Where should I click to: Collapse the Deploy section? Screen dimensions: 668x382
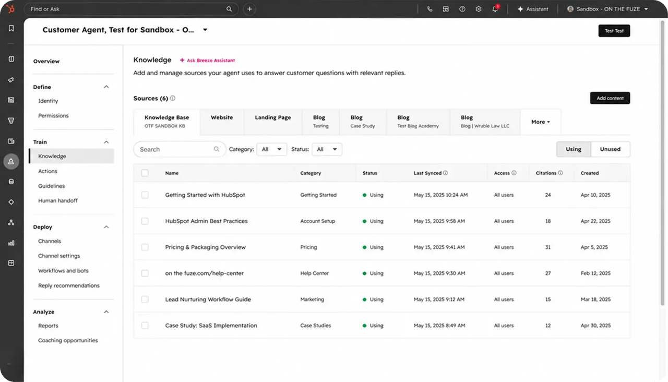(106, 227)
